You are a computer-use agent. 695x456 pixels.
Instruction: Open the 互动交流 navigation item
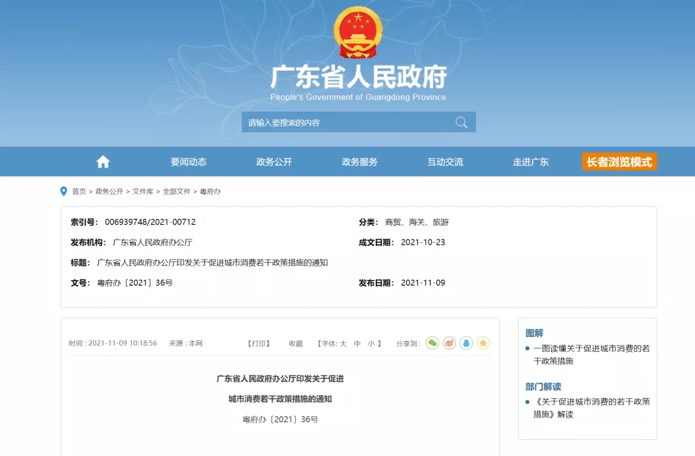point(445,162)
